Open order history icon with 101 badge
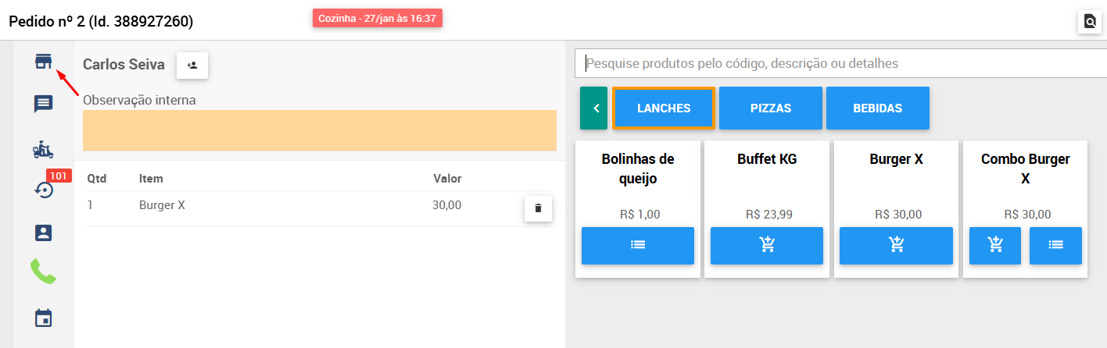Viewport: 1107px width, 348px height. pyautogui.click(x=45, y=190)
